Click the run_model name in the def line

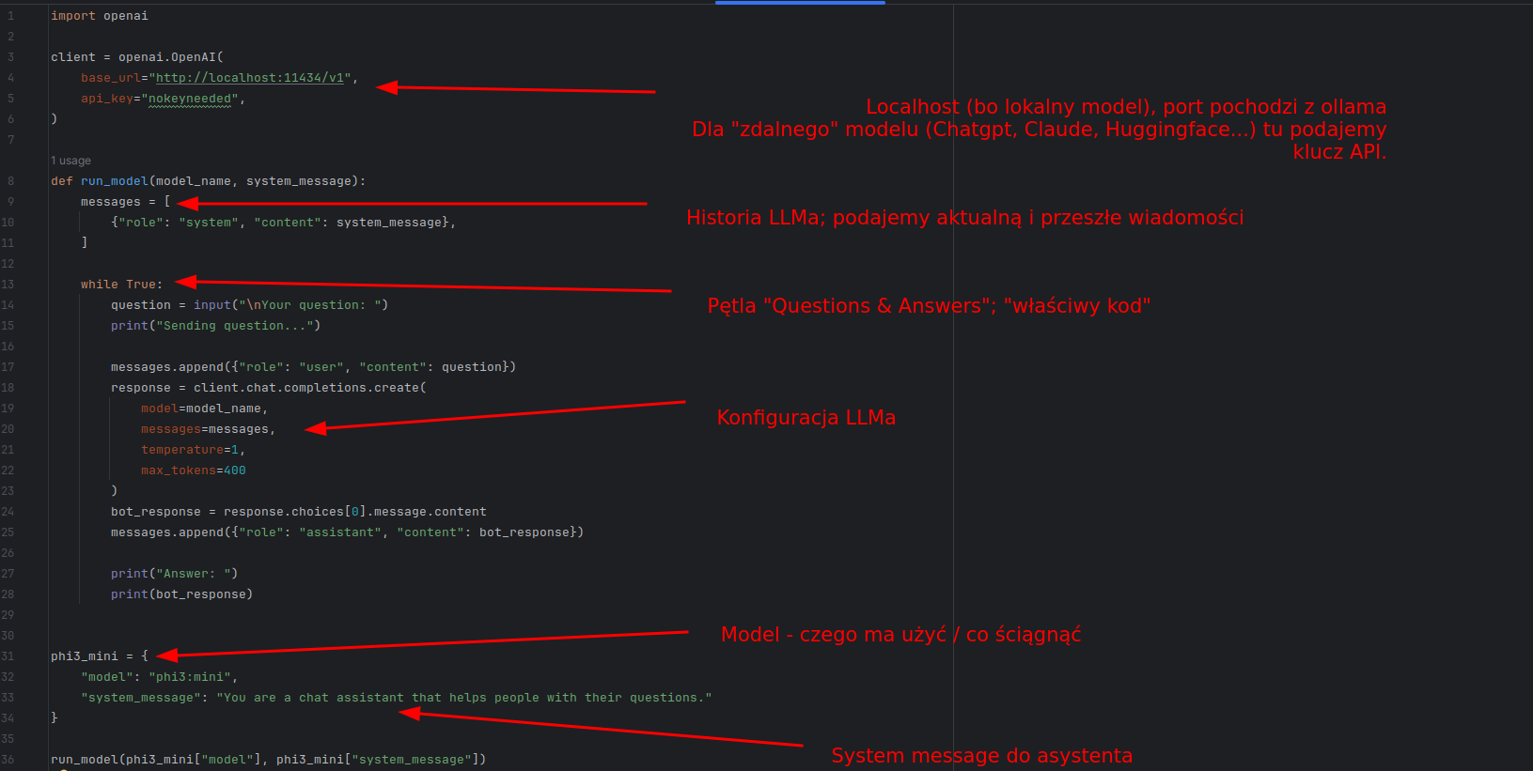pyautogui.click(x=114, y=181)
